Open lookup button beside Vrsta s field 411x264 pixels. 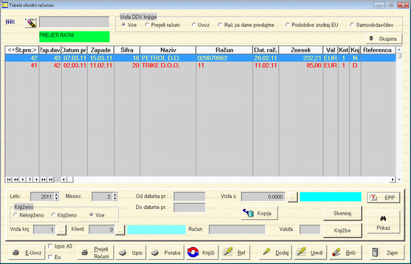click(x=292, y=197)
